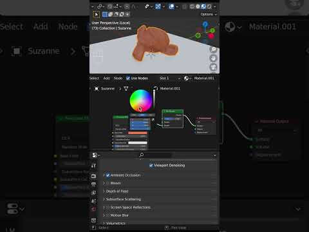Open the Object properties tab icon
The image size is (309, 232).
pos(93,220)
